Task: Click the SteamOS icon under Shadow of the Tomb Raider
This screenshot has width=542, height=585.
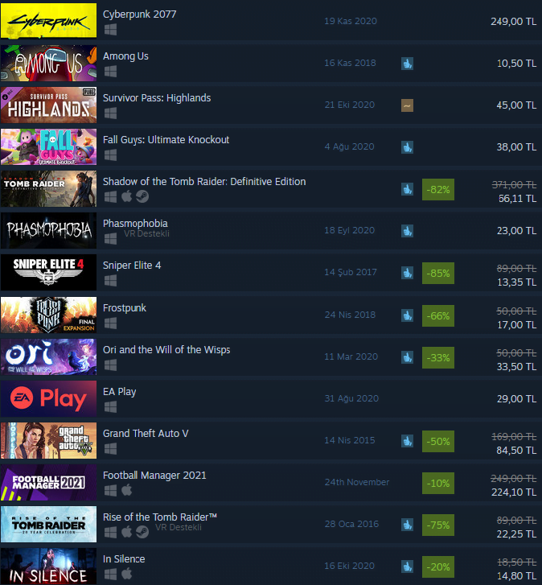Action: 142,196
